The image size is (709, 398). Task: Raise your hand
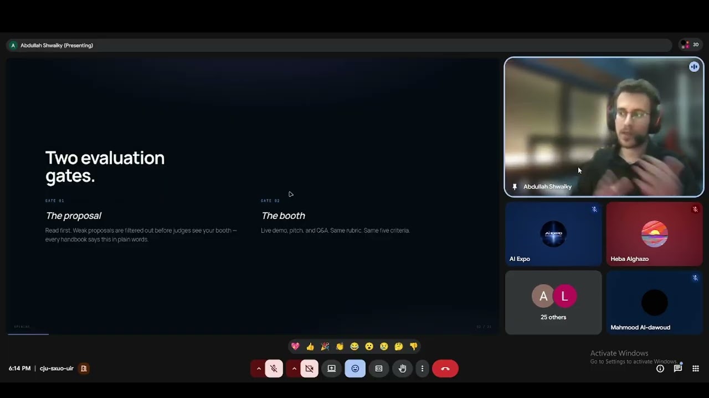click(x=403, y=369)
